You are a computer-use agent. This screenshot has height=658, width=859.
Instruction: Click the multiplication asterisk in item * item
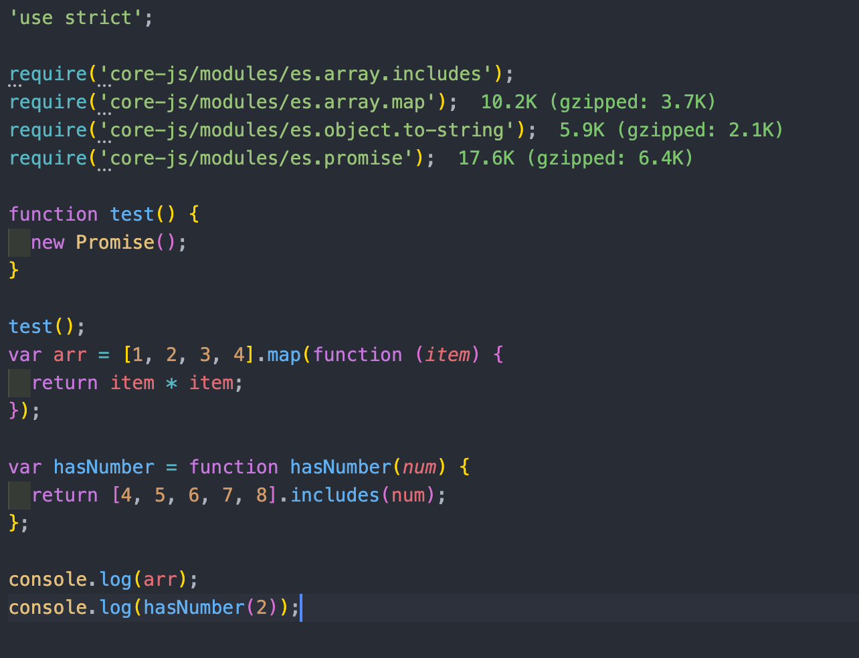172,382
